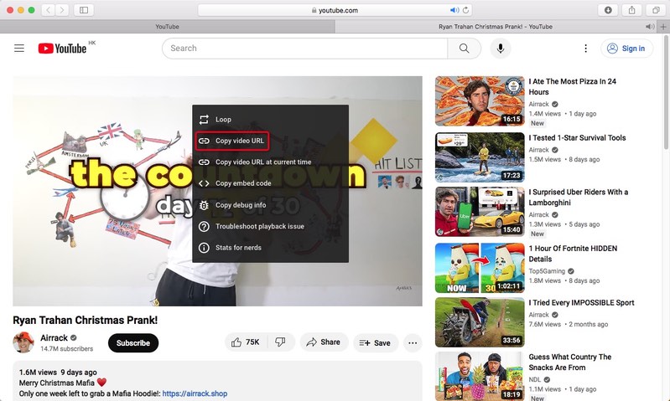Viewport: 670px width, 401px height.
Task: Click the thumbs down dislike icon
Action: pos(281,342)
